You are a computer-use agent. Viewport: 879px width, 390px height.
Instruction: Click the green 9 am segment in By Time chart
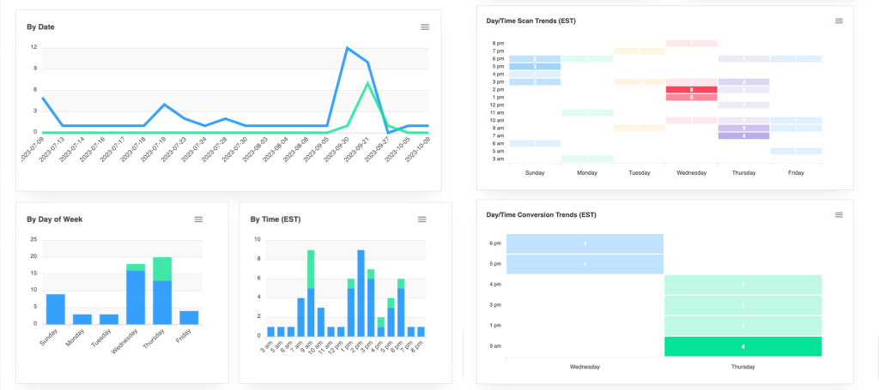pos(311,268)
